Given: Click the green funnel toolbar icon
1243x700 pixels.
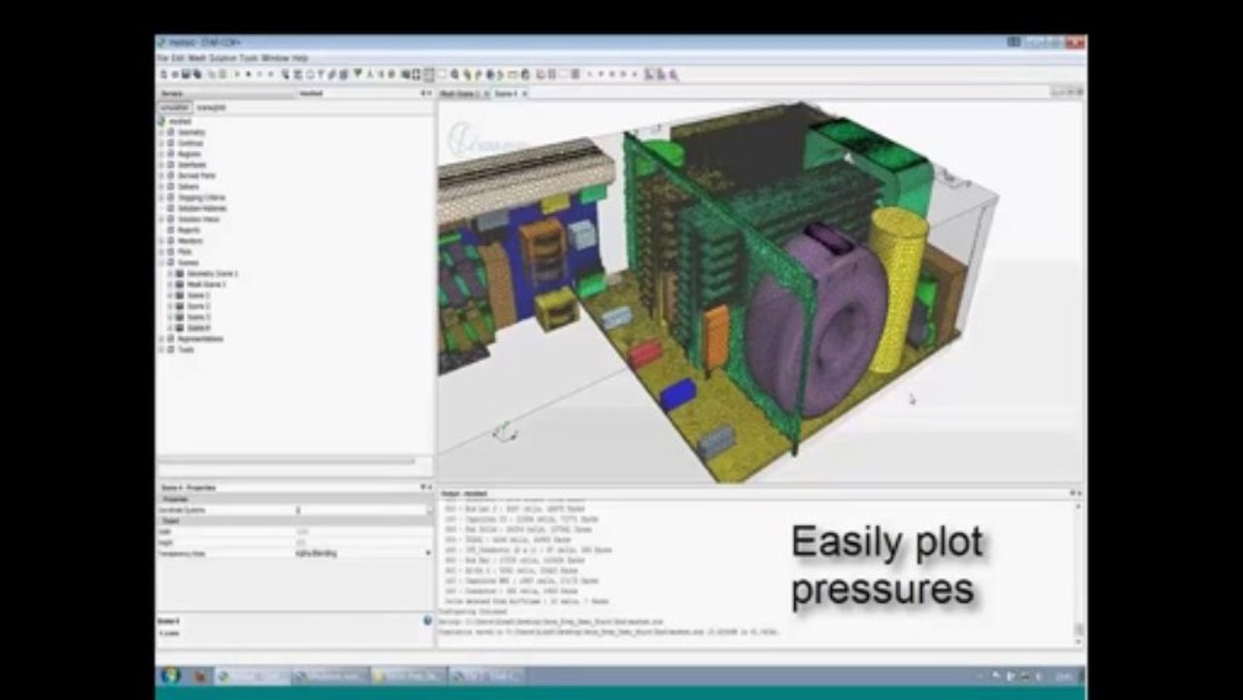Looking at the screenshot, I should click(x=358, y=74).
